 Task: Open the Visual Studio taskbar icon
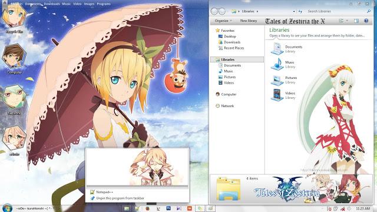click(179, 208)
